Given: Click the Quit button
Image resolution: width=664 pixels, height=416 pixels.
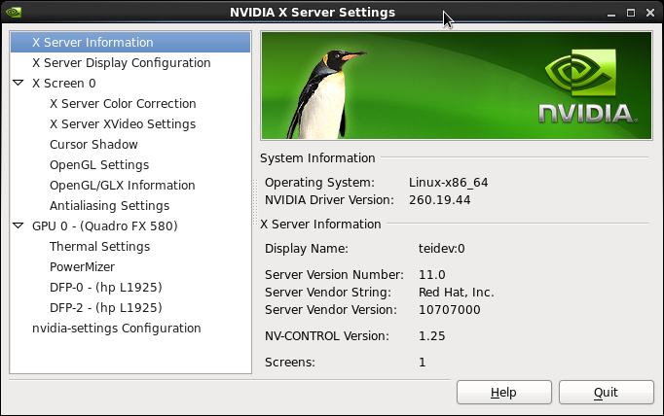Looking at the screenshot, I should click(x=606, y=393).
